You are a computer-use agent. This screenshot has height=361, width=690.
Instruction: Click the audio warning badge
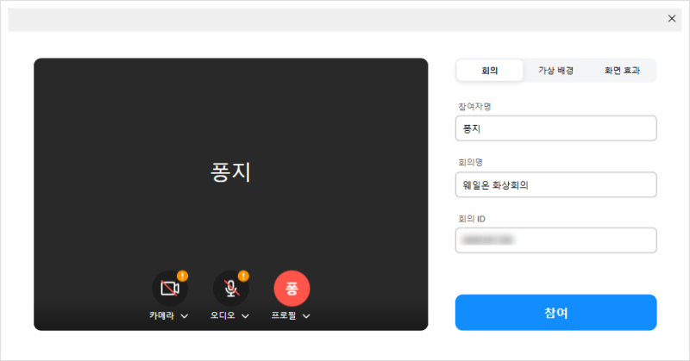pyautogui.click(x=243, y=276)
